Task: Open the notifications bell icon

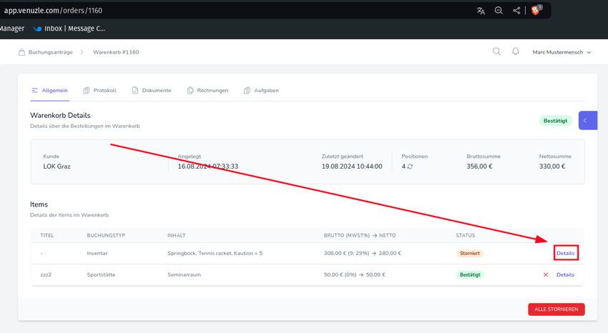Action: coord(515,51)
